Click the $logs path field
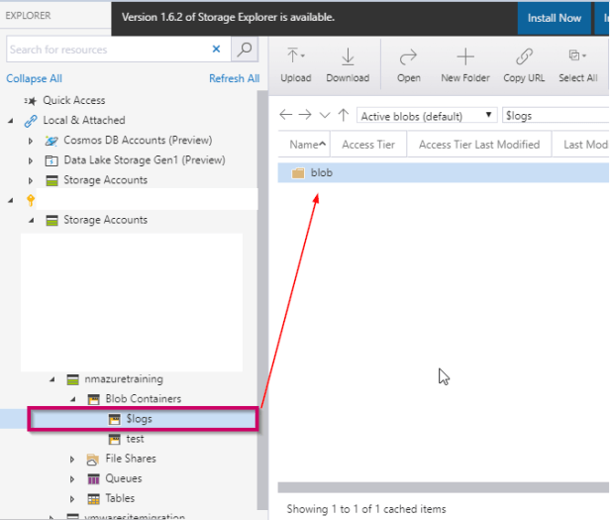The width and height of the screenshot is (610, 520). tap(556, 116)
